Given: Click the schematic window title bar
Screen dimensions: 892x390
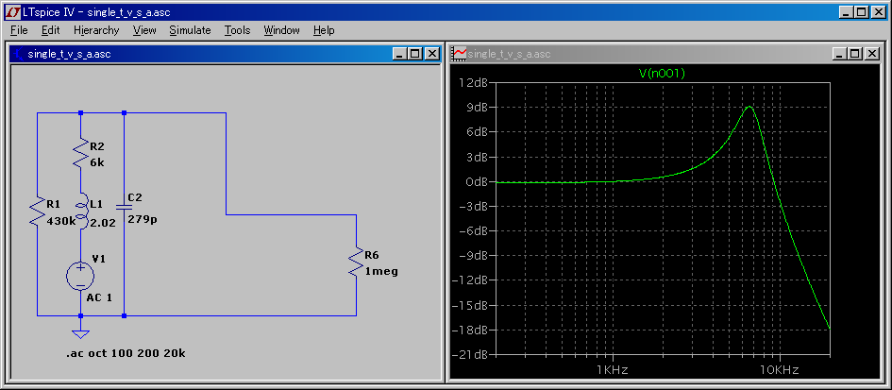Looking at the screenshot, I should pos(226,54).
